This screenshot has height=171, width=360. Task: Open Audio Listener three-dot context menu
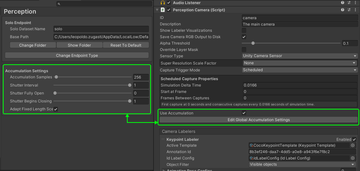click(355, 3)
